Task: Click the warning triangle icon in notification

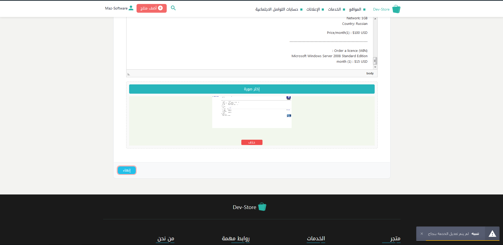Action: (x=492, y=234)
